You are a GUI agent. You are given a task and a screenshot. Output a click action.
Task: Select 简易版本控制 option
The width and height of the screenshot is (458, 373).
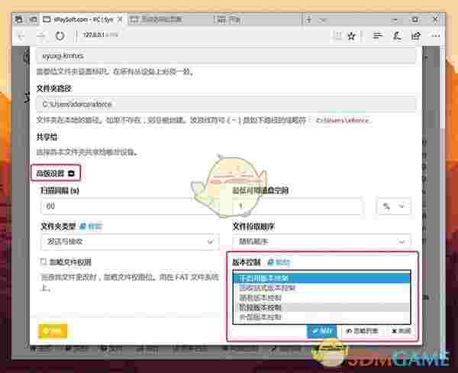[321, 298]
